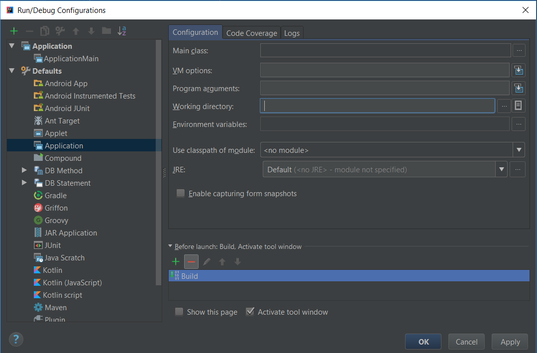Open the working directory macros icon
This screenshot has width=537, height=353.
pyautogui.click(x=519, y=106)
